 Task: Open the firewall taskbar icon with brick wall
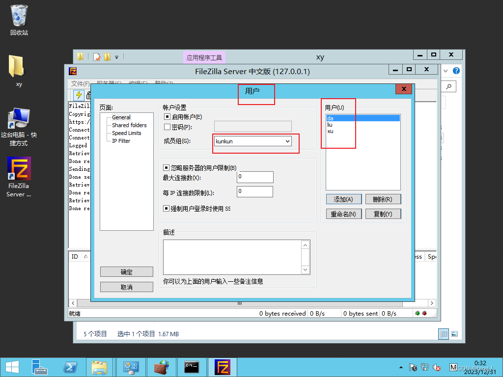[162, 367]
